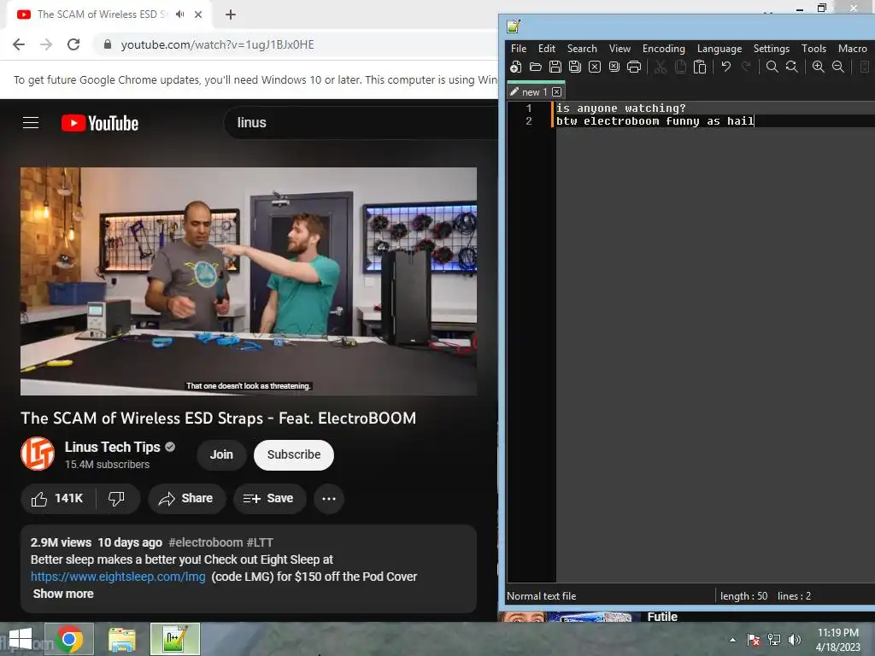The width and height of the screenshot is (875, 656).
Task: Click the Join button
Action: [221, 454]
